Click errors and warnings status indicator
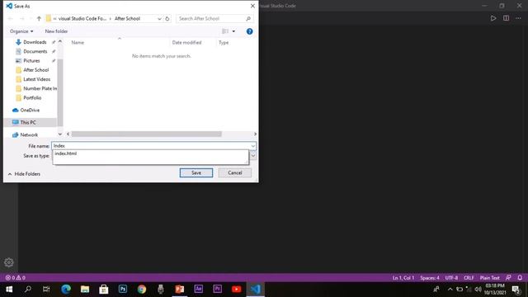Viewport: 528px width, 297px height. tap(16, 278)
